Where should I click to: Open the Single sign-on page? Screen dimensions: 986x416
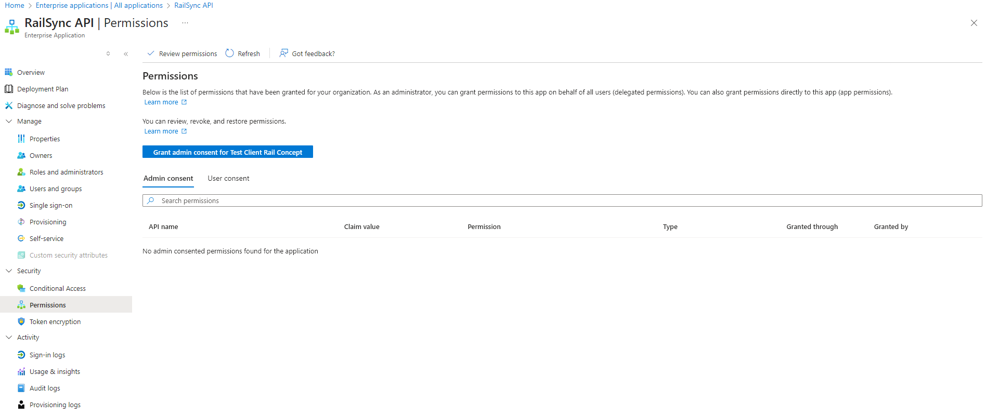pyautogui.click(x=50, y=205)
